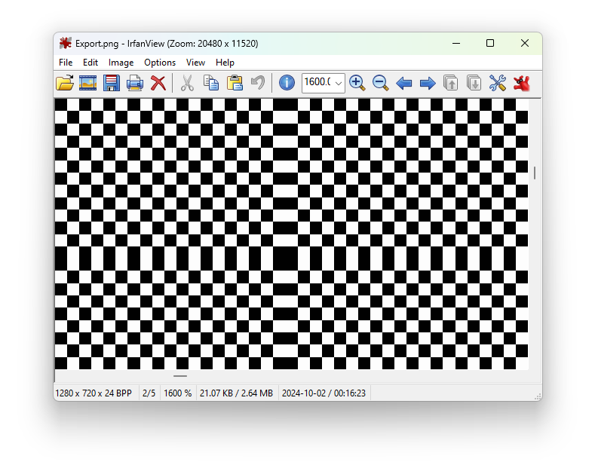Open the Slideshow filmstrip icon

(x=88, y=83)
